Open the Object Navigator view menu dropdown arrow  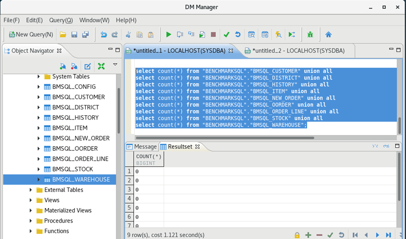point(115,64)
